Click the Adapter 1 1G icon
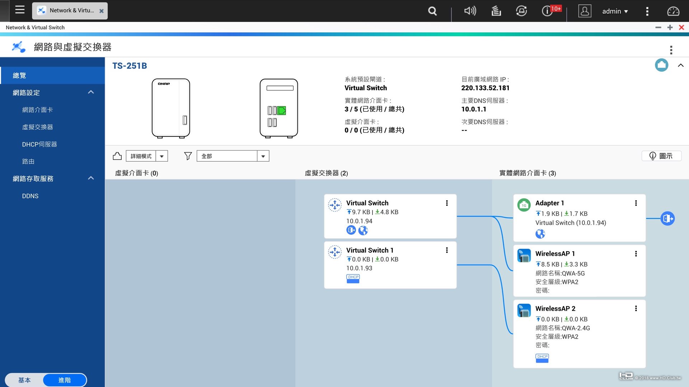689x387 pixels. pos(524,205)
